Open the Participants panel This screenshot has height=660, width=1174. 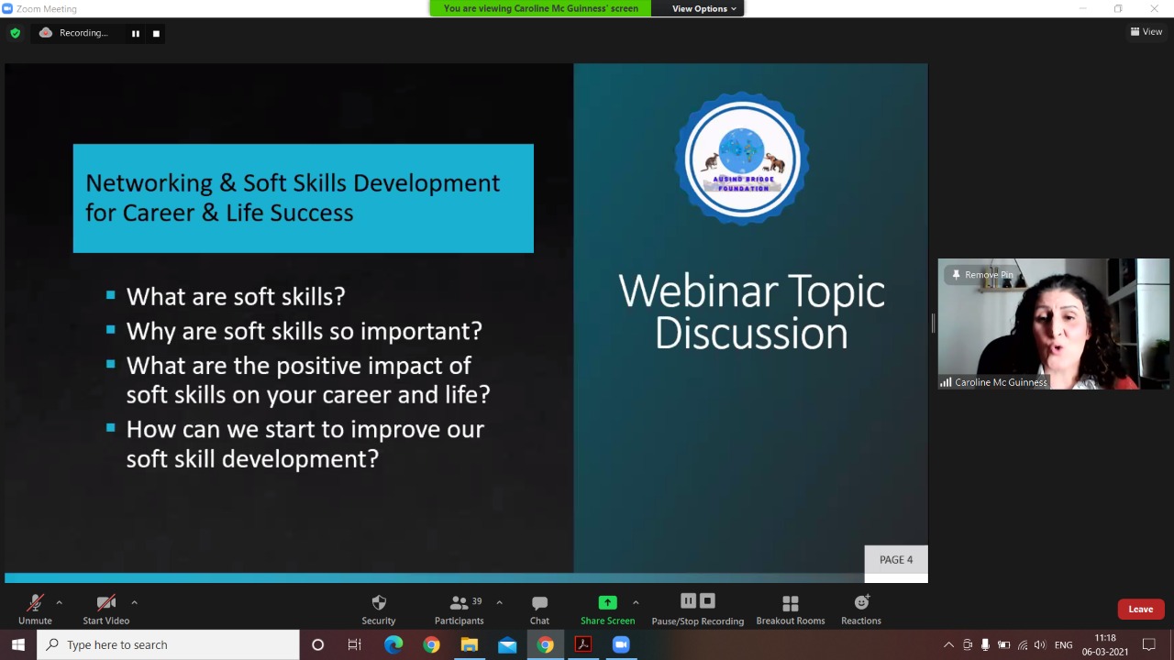pos(459,603)
